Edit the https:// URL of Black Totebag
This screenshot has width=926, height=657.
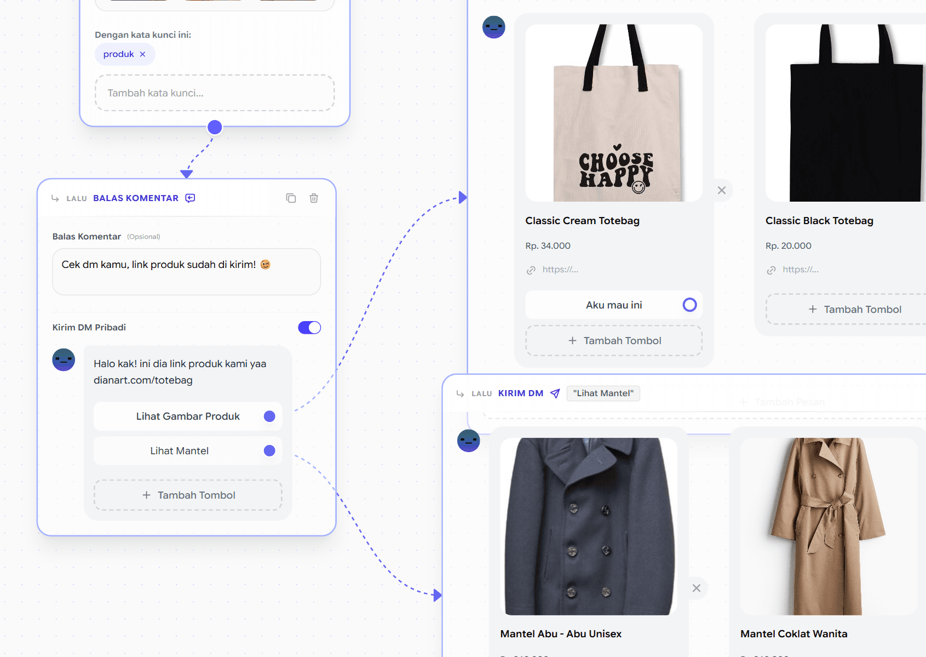point(801,270)
